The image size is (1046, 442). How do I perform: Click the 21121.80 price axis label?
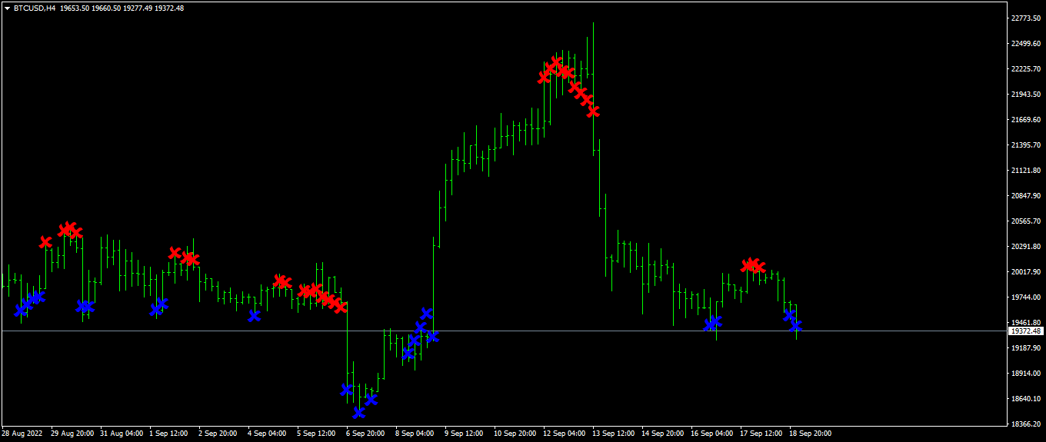(1028, 170)
